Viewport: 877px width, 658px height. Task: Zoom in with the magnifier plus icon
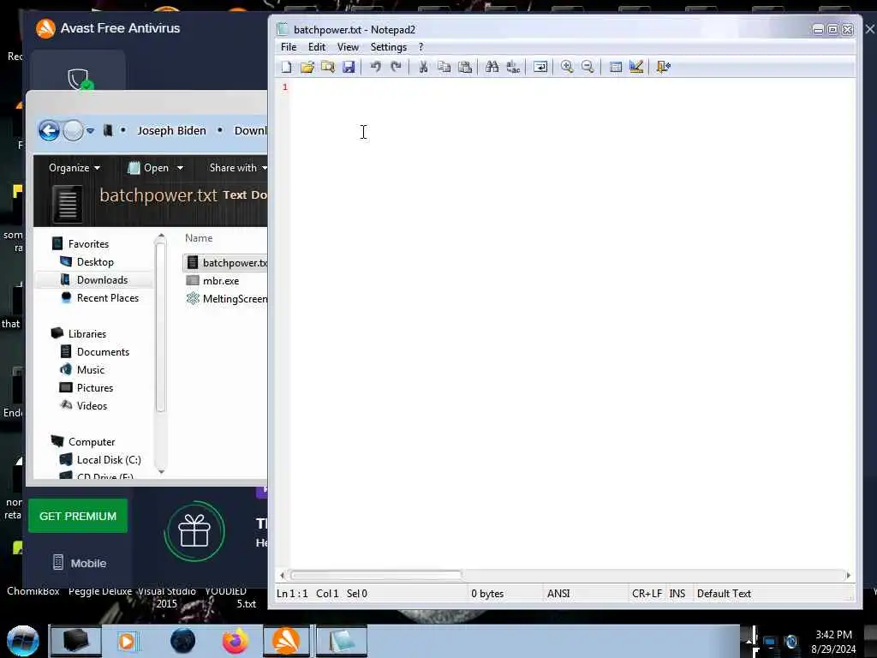click(x=567, y=67)
